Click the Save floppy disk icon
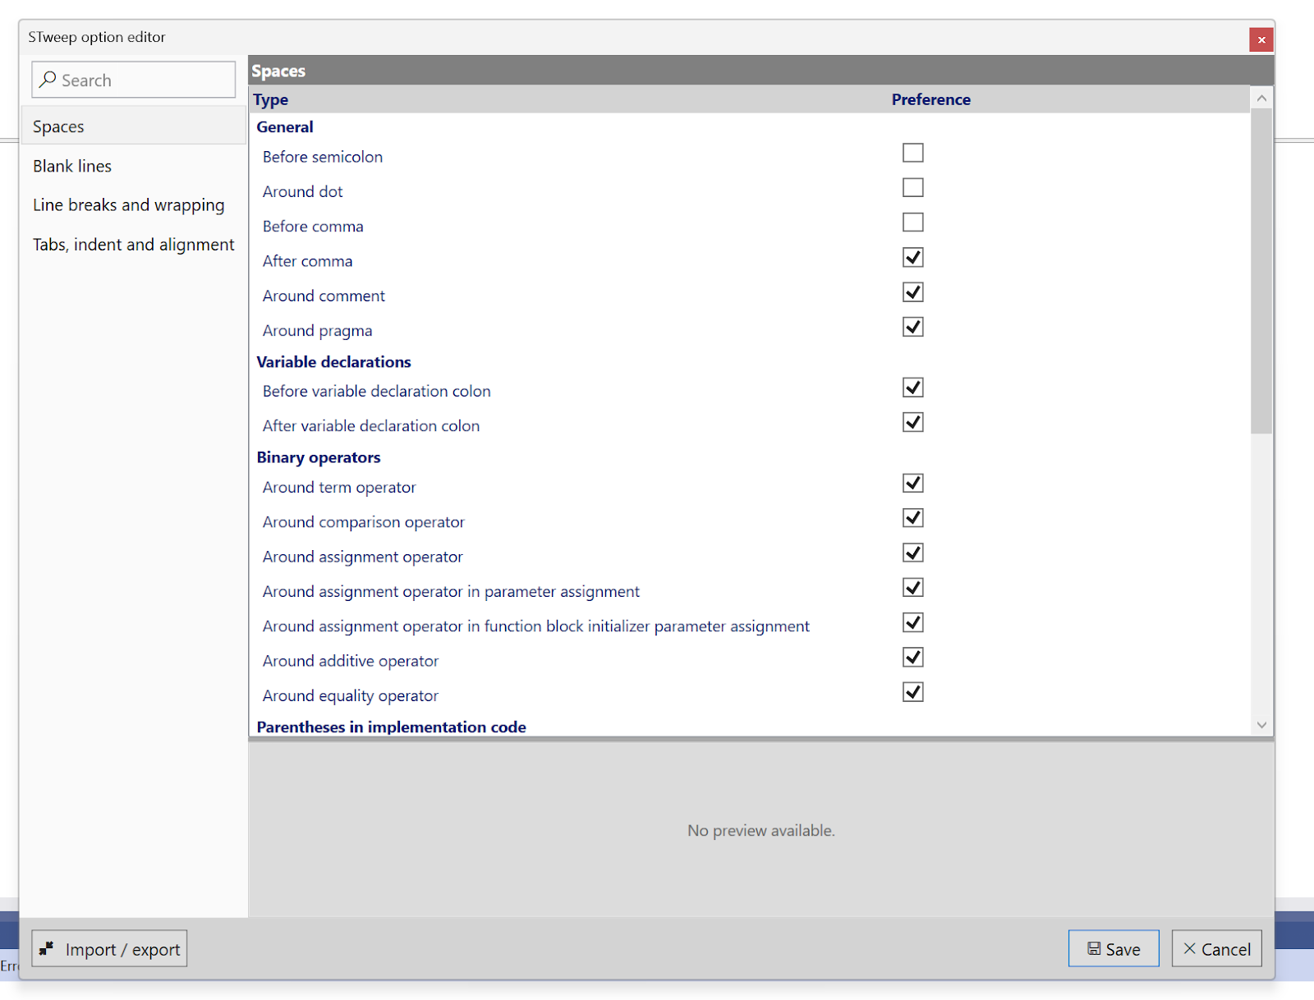This screenshot has width=1314, height=1000. click(x=1094, y=949)
